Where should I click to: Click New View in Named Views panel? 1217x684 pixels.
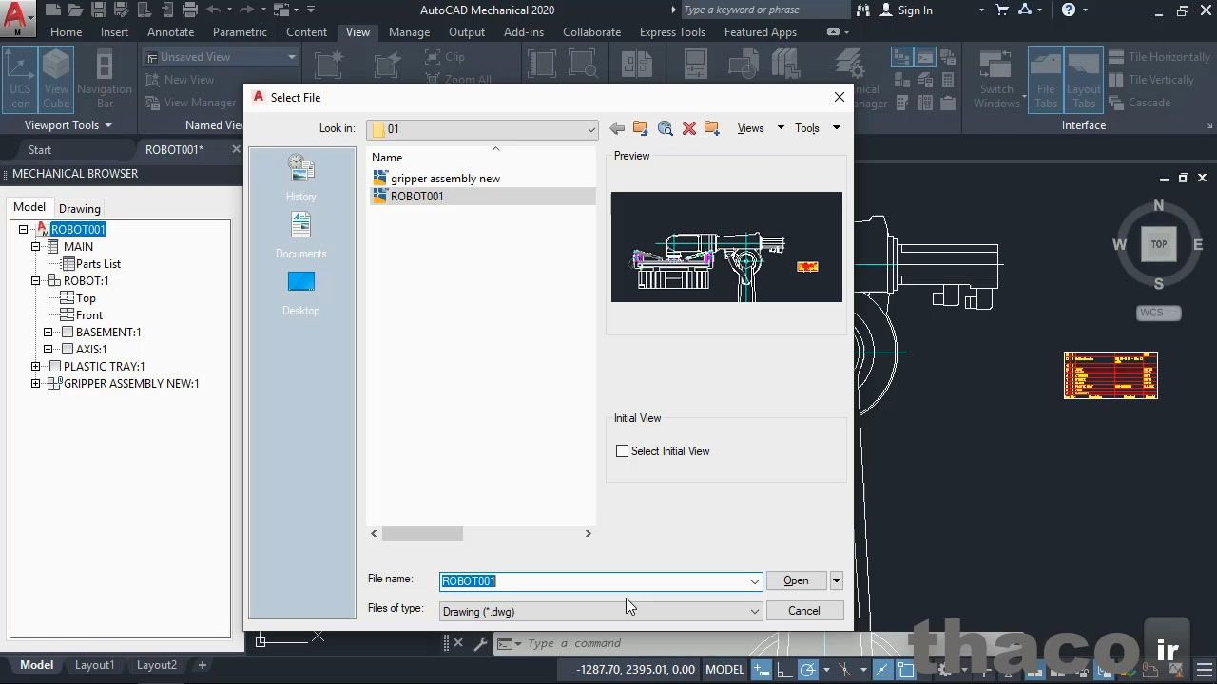[x=179, y=80]
